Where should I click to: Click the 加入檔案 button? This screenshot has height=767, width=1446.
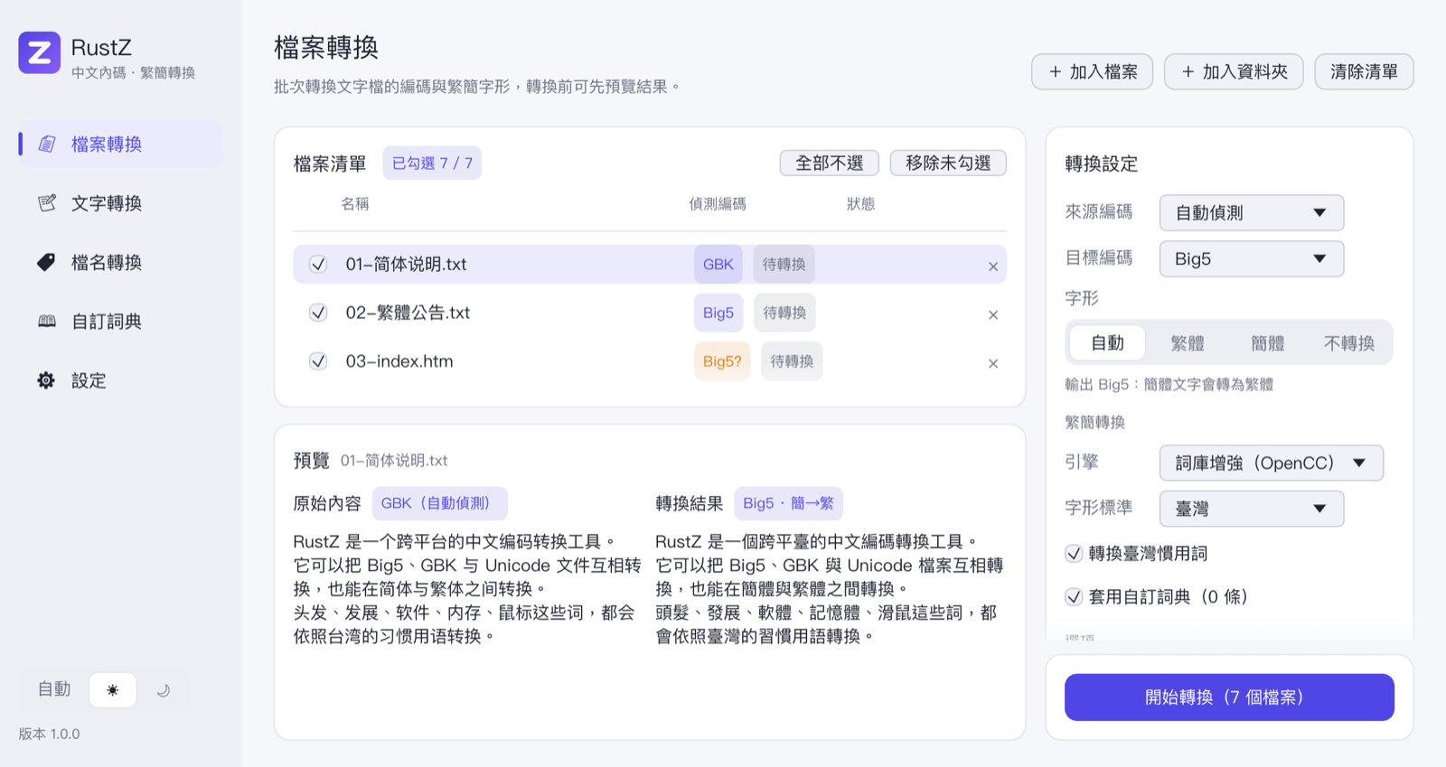(x=1093, y=71)
